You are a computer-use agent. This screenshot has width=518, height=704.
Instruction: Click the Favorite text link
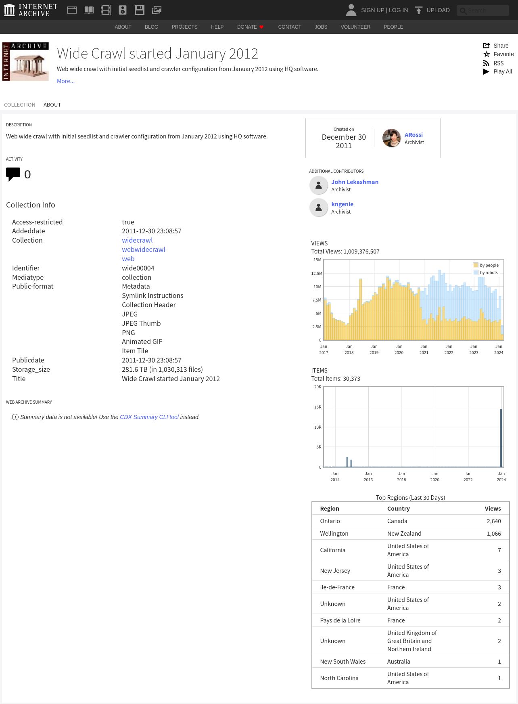pyautogui.click(x=503, y=54)
